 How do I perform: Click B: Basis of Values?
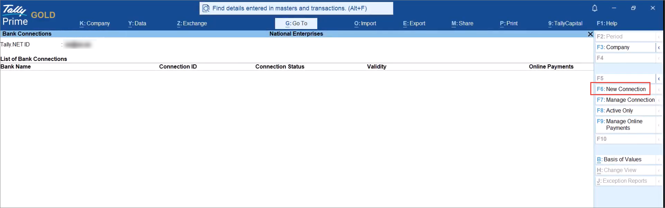626,159
